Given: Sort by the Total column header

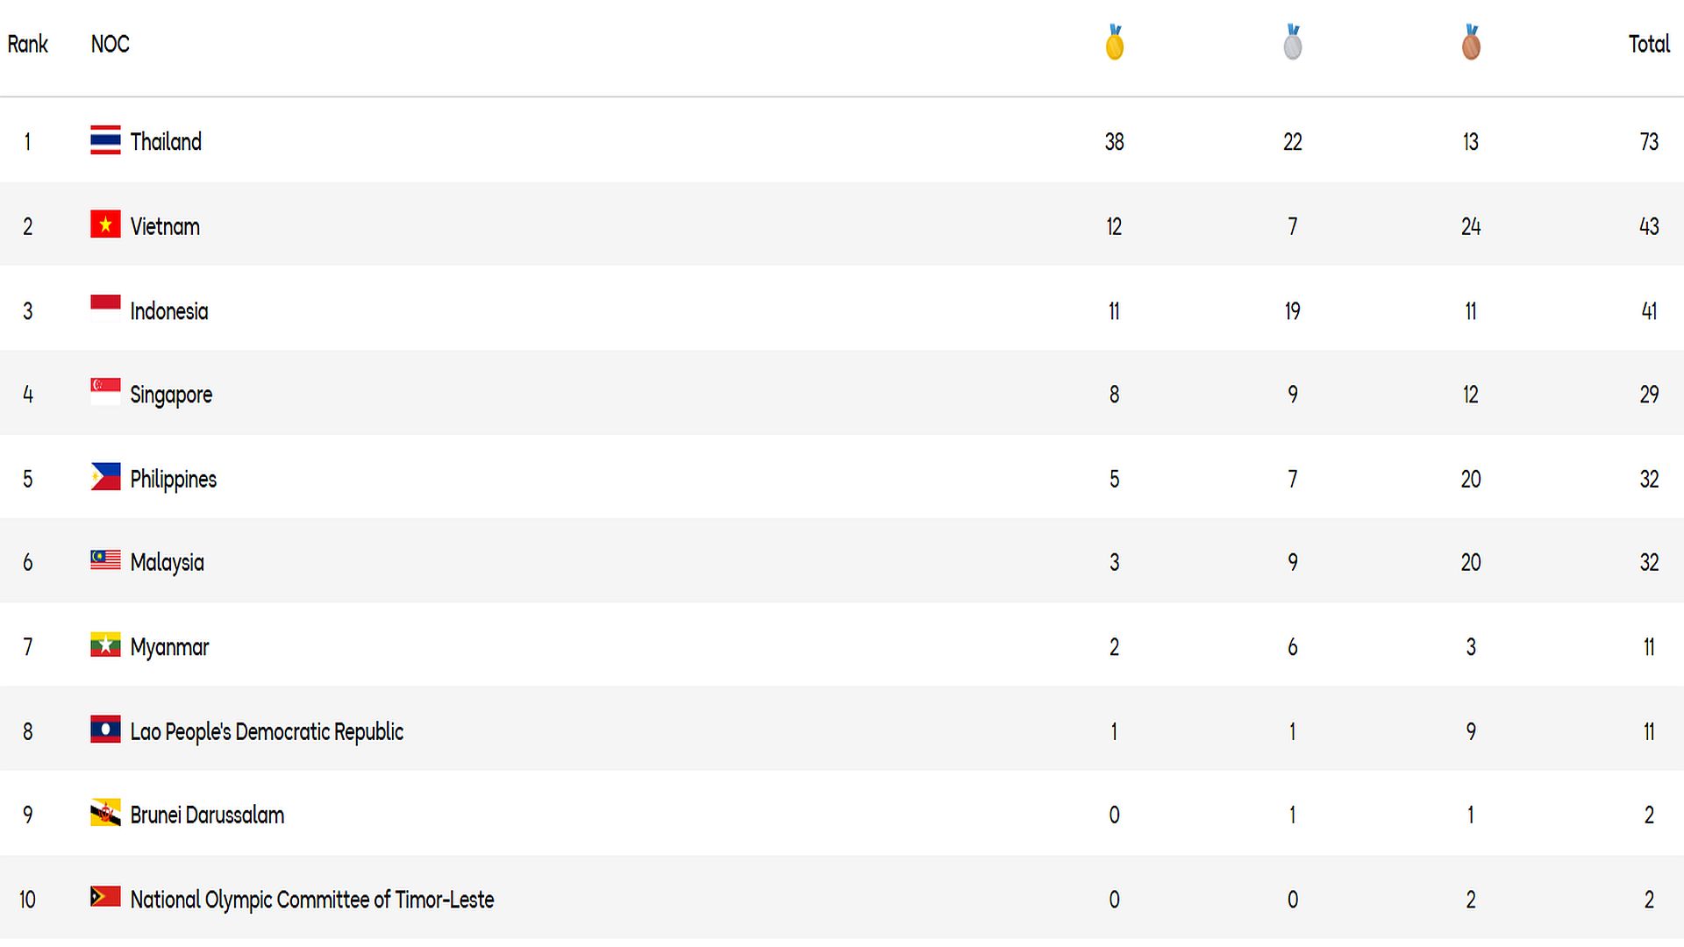Looking at the screenshot, I should point(1648,44).
